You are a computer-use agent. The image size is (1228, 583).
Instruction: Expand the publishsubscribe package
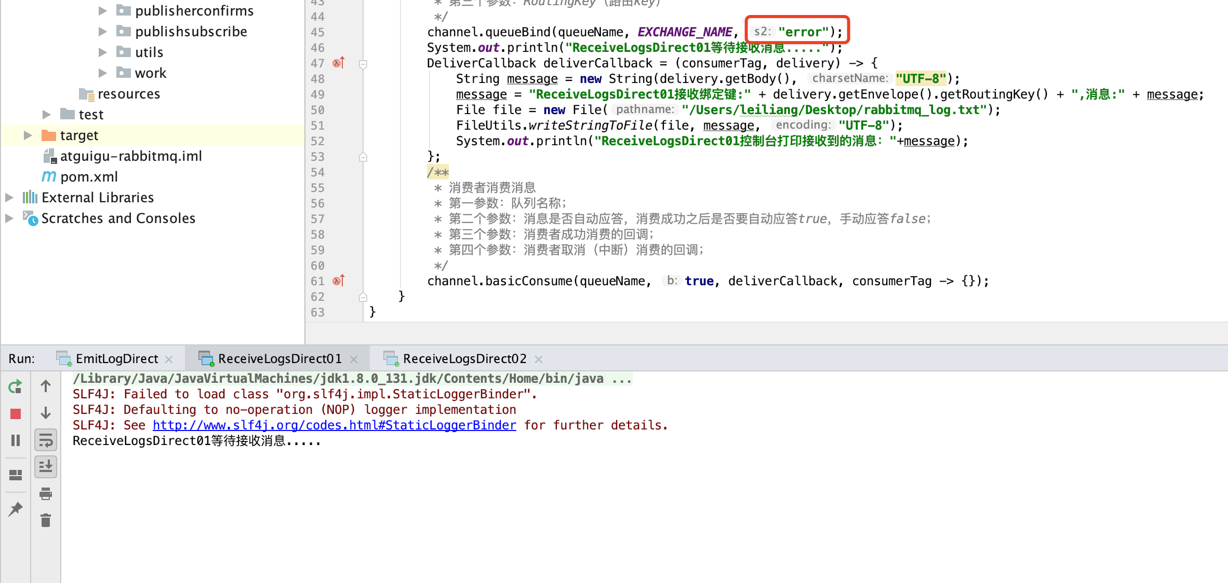pos(102,32)
